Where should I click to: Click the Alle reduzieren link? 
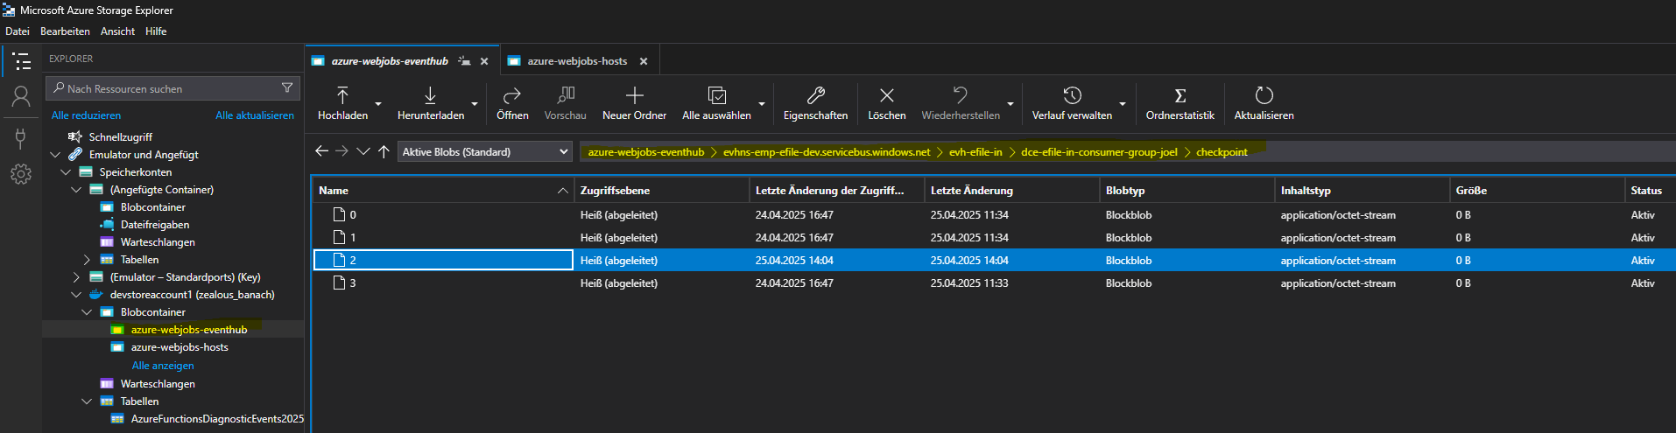tap(86, 115)
